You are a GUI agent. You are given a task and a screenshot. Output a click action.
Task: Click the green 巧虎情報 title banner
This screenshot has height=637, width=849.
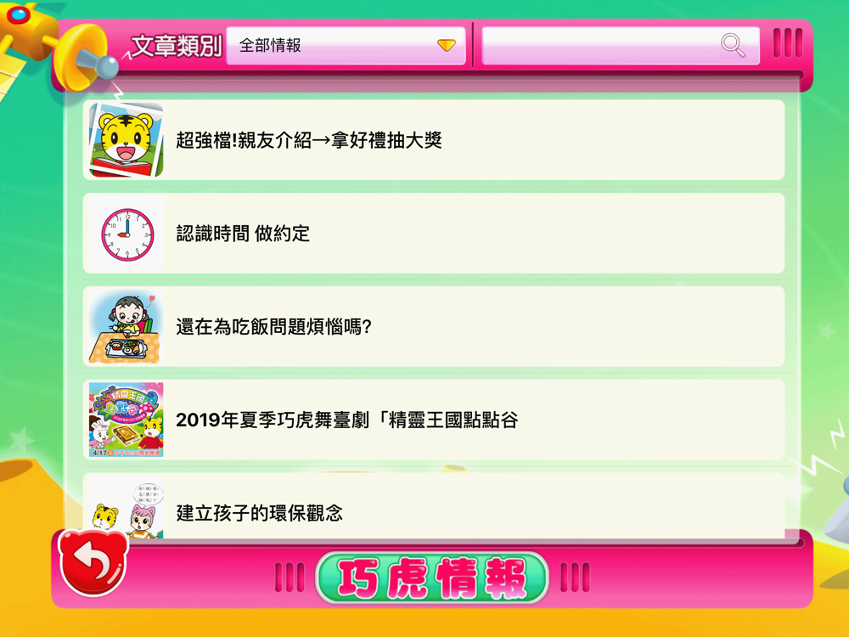pyautogui.click(x=432, y=578)
